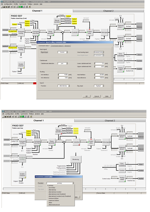Click the Lower cablebreak limit input field
The width and height of the screenshot is (150, 212).
(x=100, y=64)
